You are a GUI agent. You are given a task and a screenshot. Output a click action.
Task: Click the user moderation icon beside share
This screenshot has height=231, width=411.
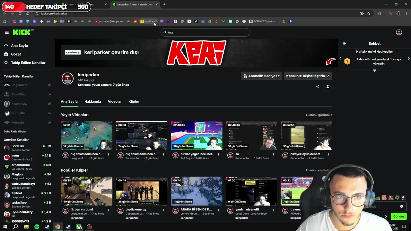coord(328,87)
